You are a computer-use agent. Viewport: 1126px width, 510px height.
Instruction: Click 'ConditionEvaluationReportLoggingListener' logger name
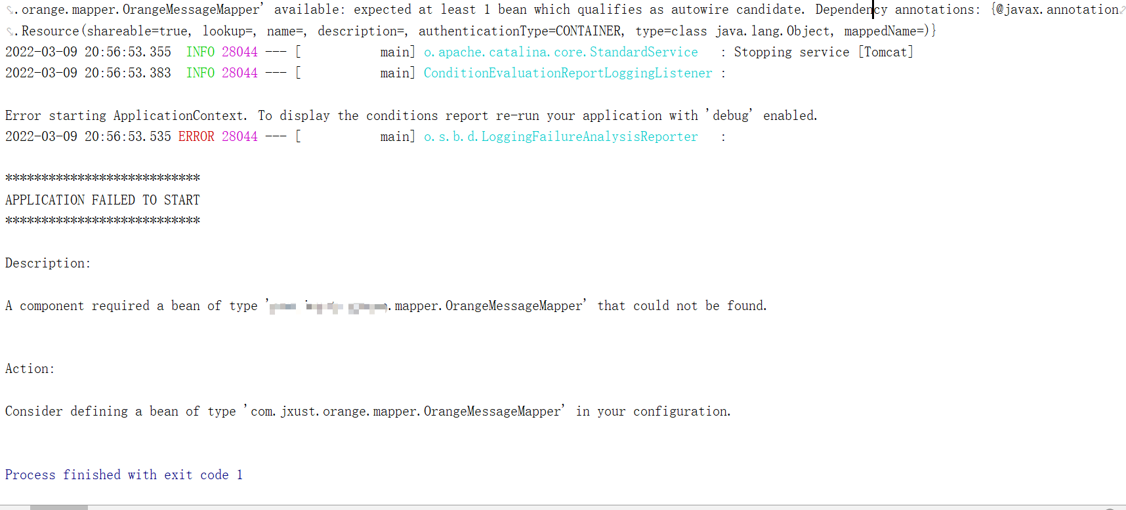coord(568,73)
